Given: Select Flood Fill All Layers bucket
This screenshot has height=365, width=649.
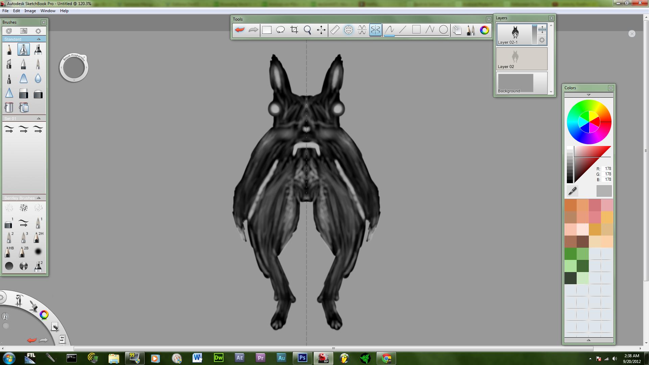Looking at the screenshot, I should (24, 108).
